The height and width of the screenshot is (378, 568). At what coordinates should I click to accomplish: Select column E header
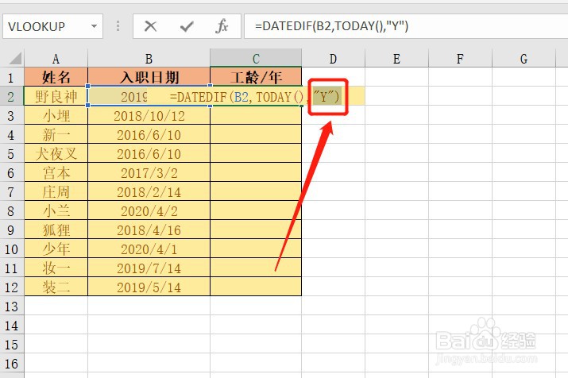coord(396,58)
